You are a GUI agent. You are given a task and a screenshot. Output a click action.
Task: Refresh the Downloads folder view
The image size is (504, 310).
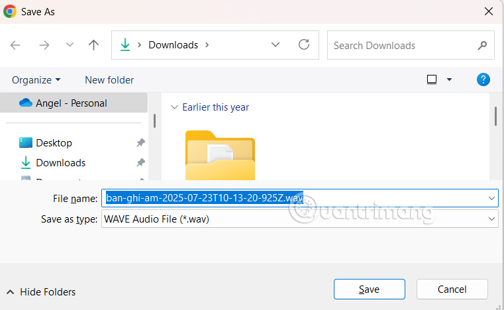pos(304,45)
